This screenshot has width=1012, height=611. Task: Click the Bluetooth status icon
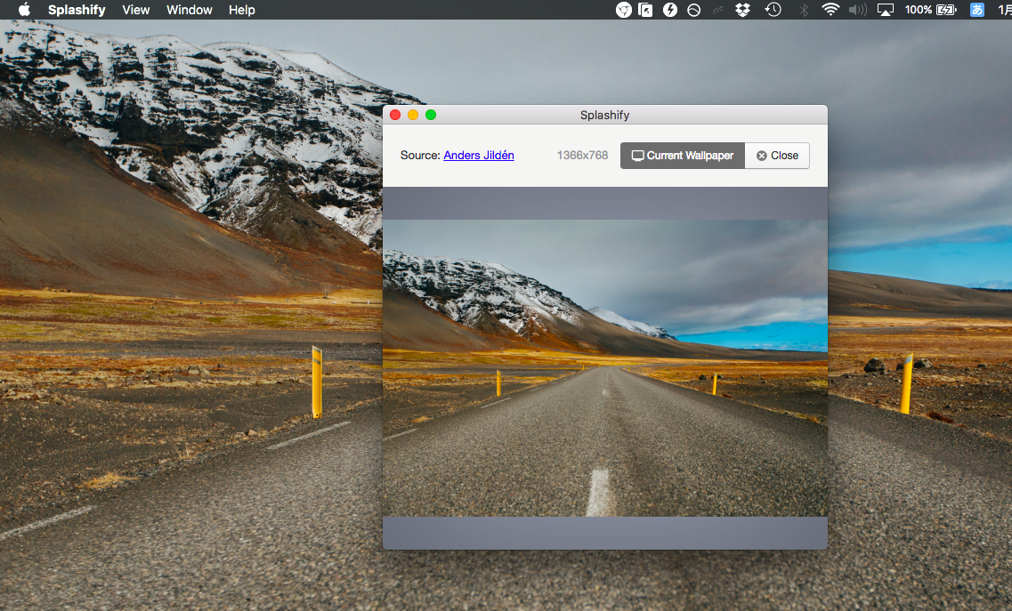(x=803, y=10)
